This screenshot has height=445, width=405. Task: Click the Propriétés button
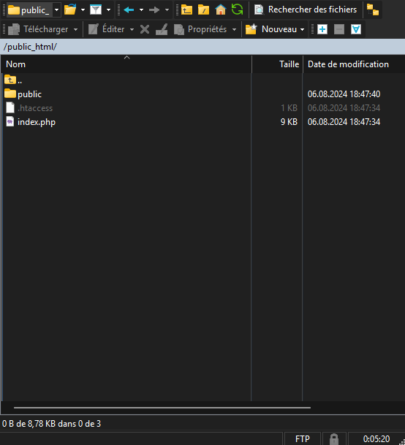click(x=200, y=29)
